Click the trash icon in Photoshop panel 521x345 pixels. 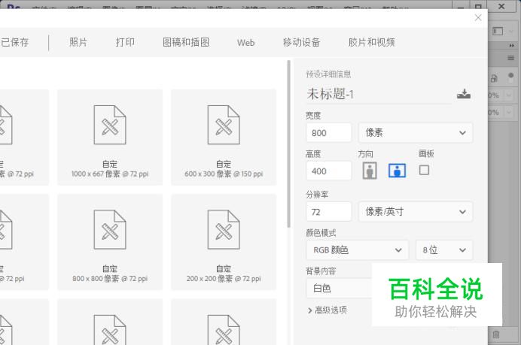pyautogui.click(x=496, y=334)
